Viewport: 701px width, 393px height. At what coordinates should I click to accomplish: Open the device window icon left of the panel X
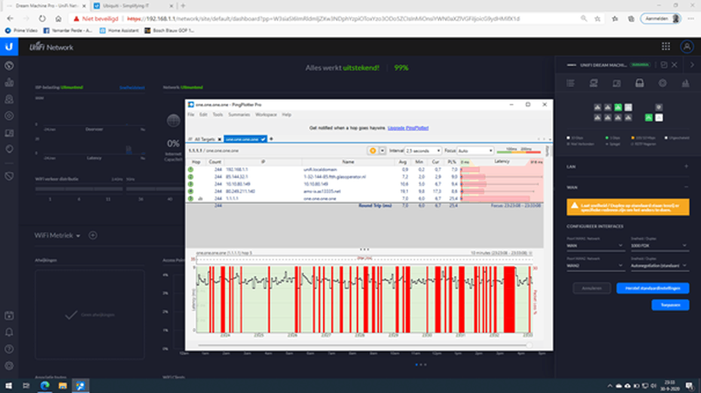click(x=664, y=65)
